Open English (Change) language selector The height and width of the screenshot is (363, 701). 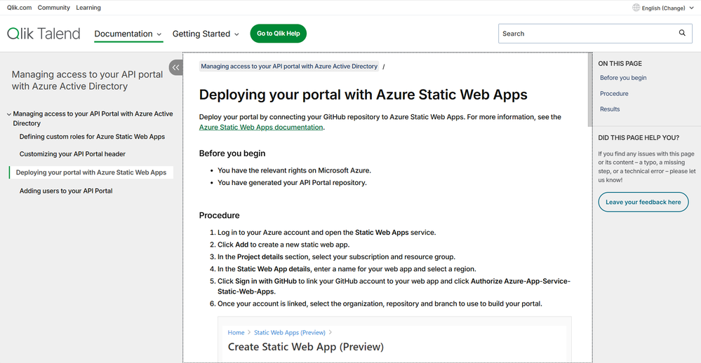click(x=662, y=8)
